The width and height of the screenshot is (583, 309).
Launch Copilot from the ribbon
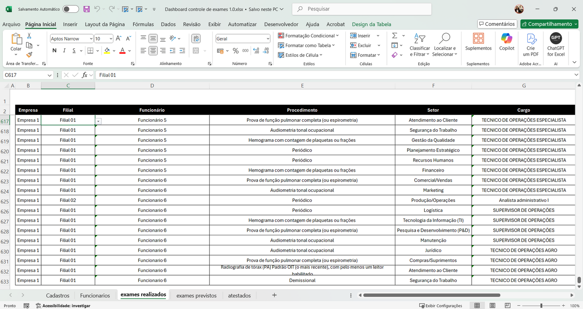[507, 44]
